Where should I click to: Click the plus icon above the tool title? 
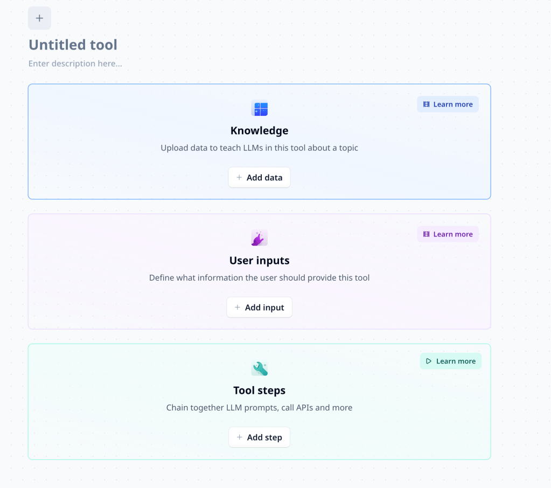tap(39, 18)
